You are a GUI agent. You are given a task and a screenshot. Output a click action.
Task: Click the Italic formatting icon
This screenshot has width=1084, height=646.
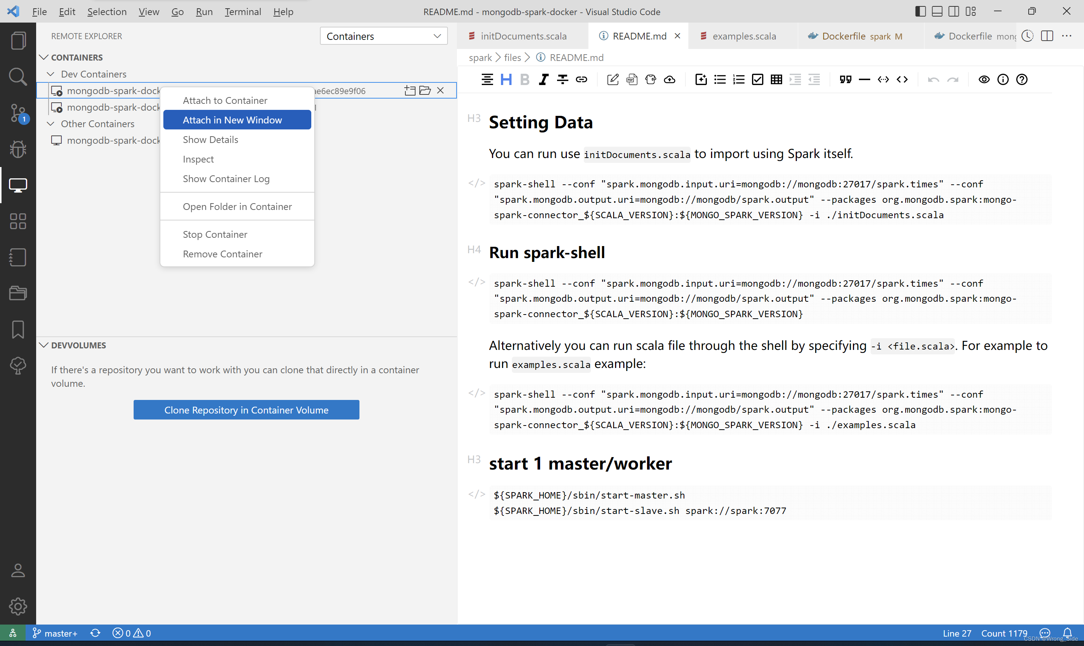pos(543,79)
